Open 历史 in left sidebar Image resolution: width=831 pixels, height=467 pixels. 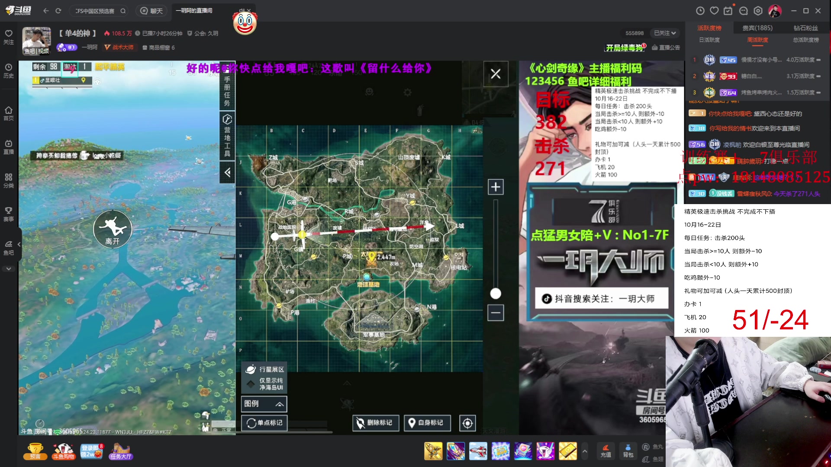pos(9,71)
